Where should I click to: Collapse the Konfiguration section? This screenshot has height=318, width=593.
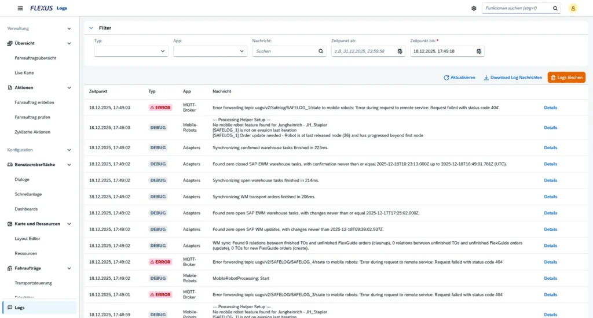[x=69, y=150]
